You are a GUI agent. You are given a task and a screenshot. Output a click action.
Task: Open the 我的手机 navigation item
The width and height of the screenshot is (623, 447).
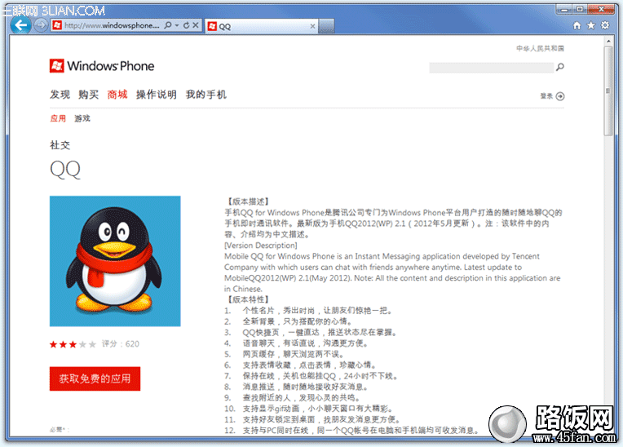[206, 95]
